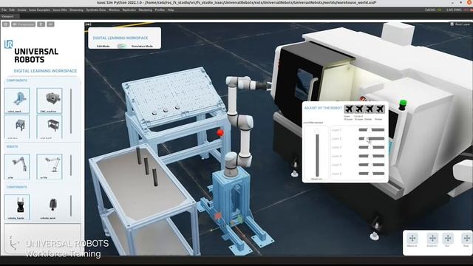Open the Window menu
Viewport: 473px width, 266px height.
pyautogui.click(x=114, y=10)
